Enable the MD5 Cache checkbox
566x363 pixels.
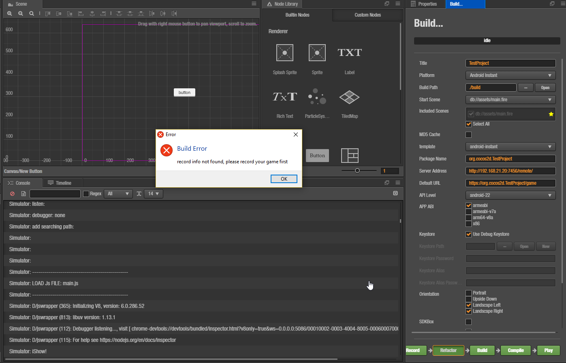(468, 135)
